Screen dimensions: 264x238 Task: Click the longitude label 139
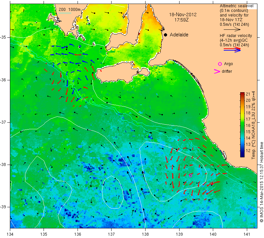[179, 234]
